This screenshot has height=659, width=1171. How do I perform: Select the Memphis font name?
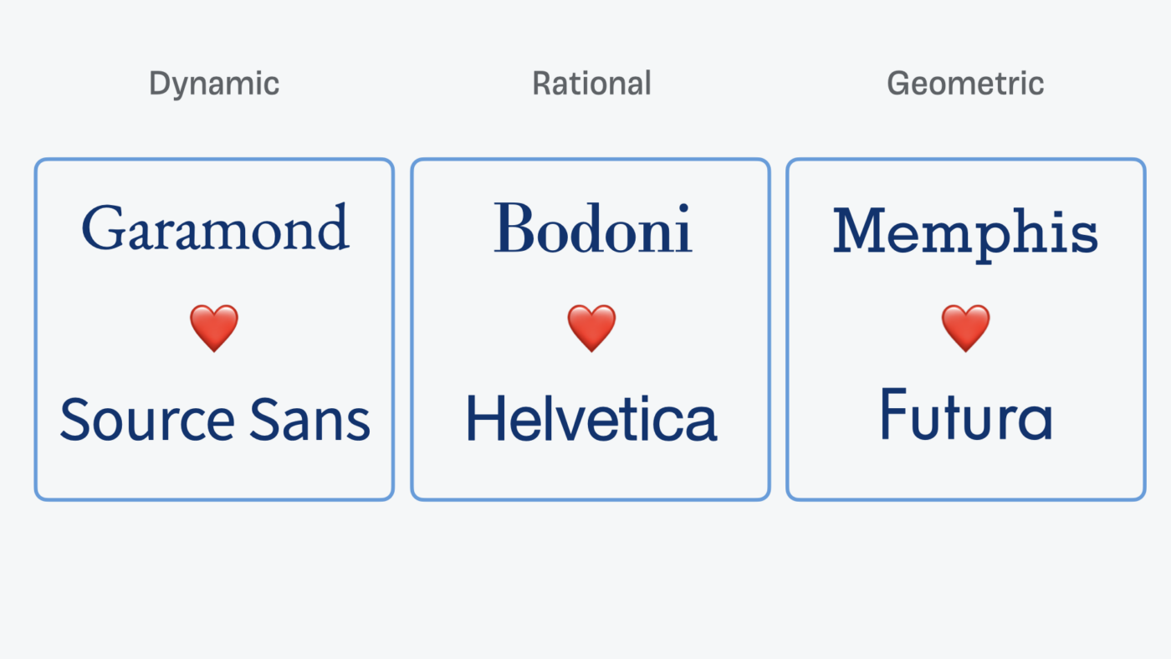965,232
